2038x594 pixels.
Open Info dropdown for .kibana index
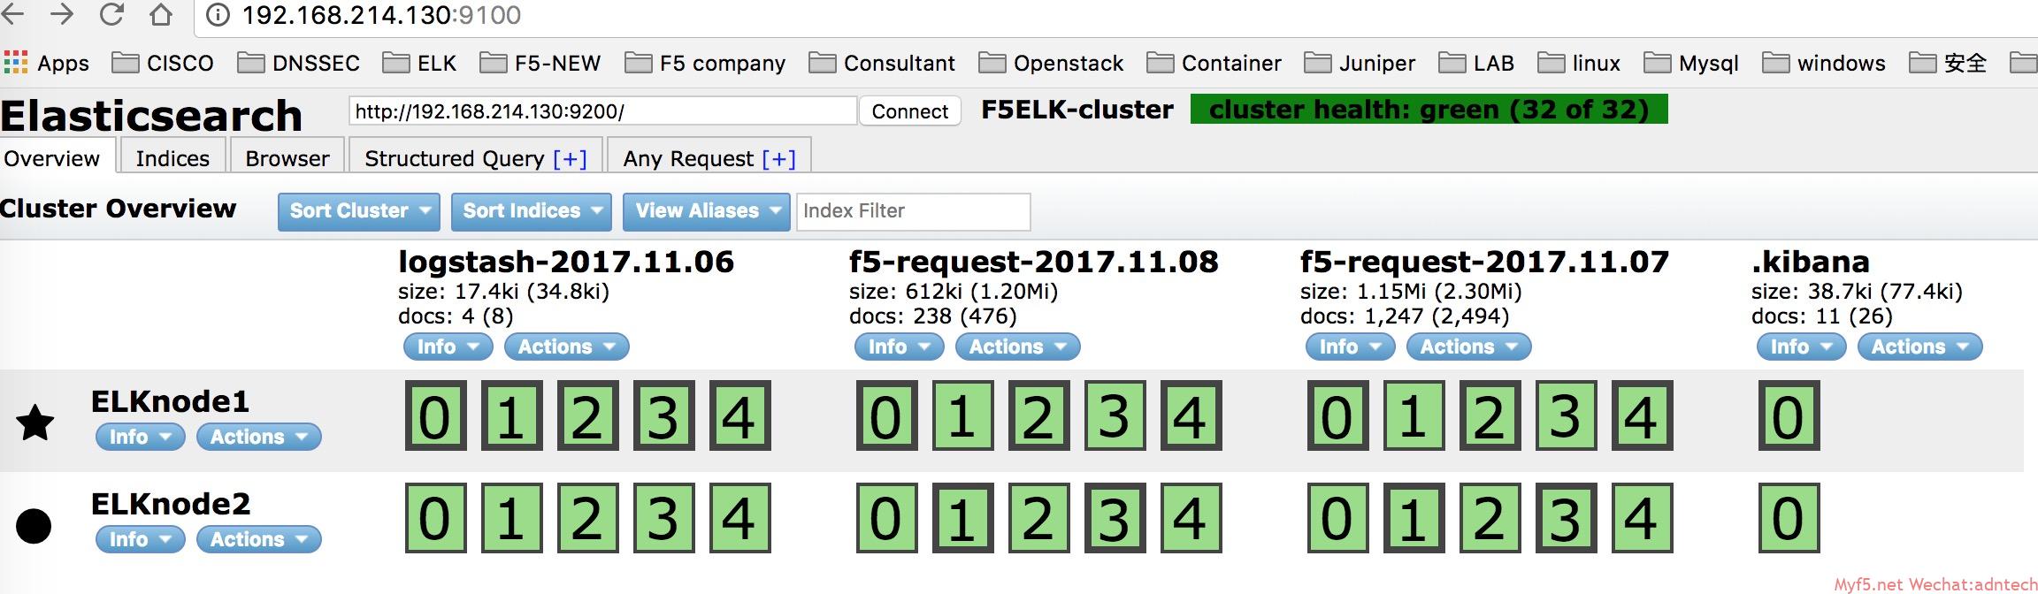coord(1801,346)
